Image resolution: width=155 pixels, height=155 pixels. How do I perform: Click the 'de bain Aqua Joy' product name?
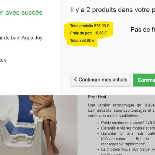(21, 38)
